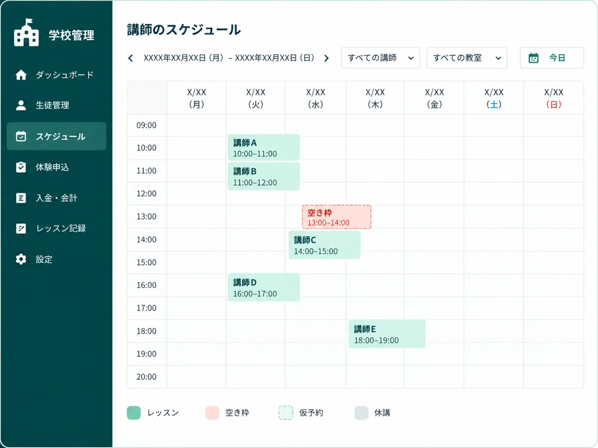Click the ダッシュボード home icon
This screenshot has height=448, width=598.
pyautogui.click(x=21, y=75)
